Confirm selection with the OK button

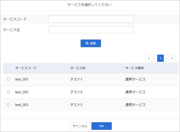pyautogui.click(x=102, y=126)
